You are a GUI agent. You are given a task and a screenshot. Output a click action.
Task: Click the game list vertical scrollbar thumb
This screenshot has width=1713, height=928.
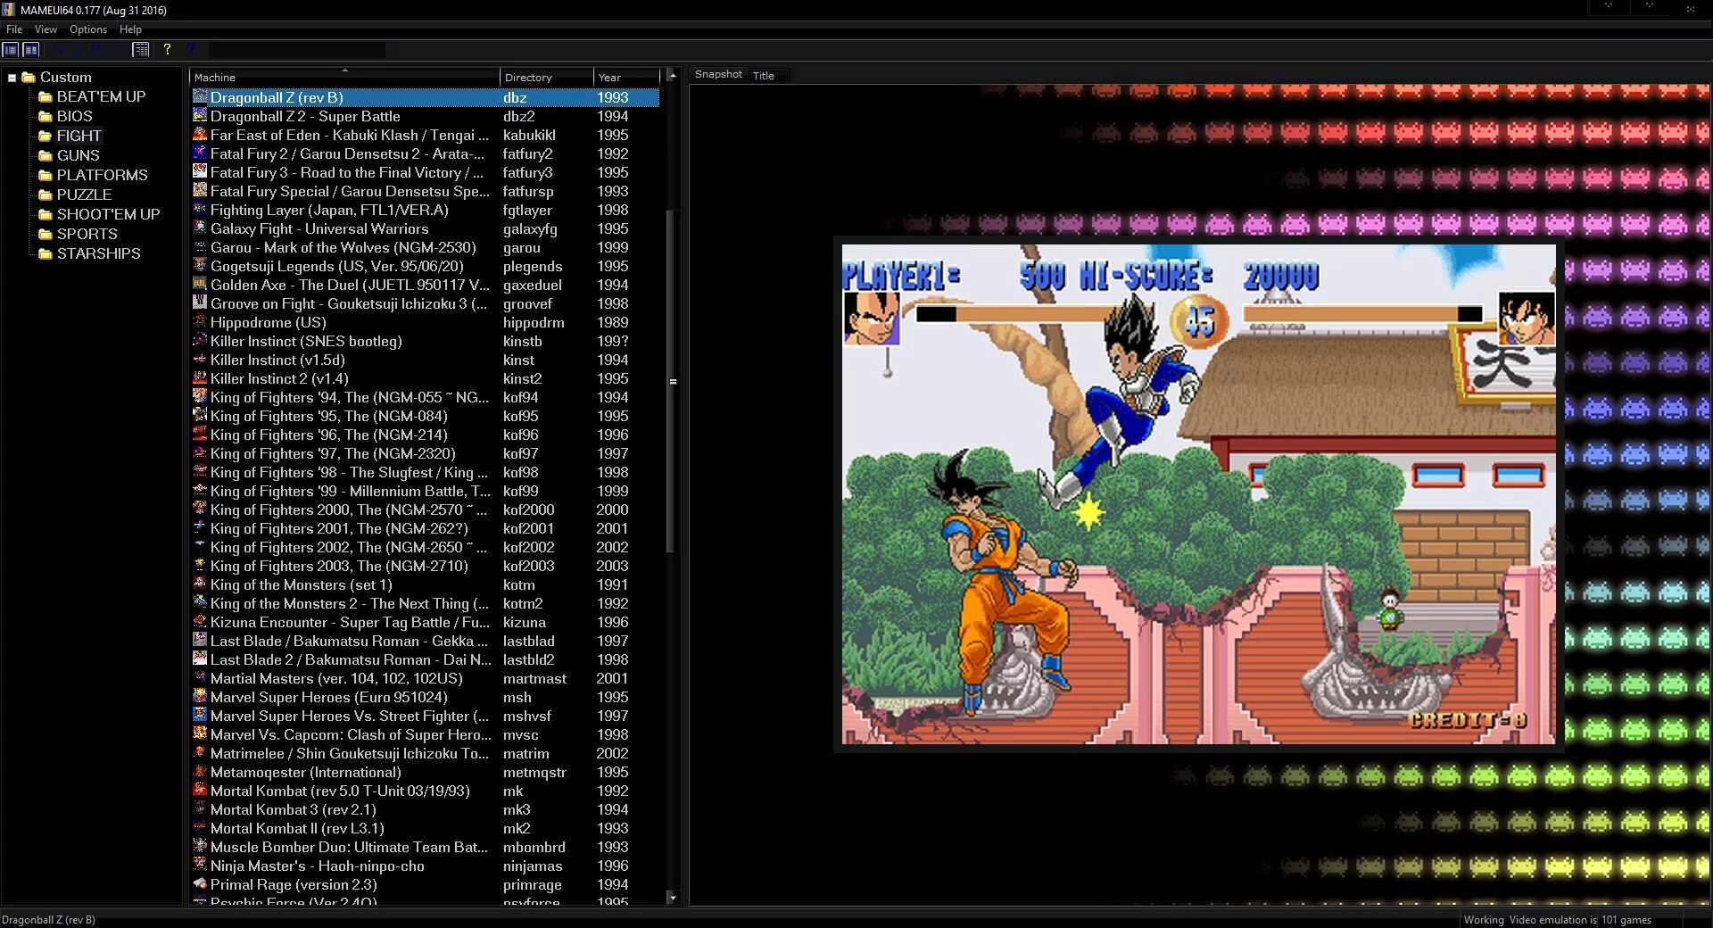tap(672, 381)
